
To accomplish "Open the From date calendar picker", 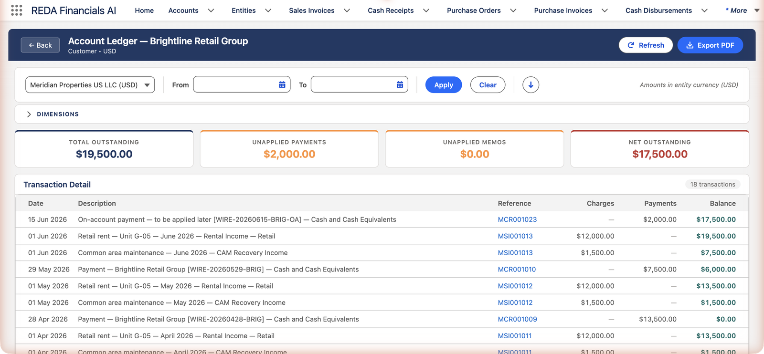I will pos(282,85).
